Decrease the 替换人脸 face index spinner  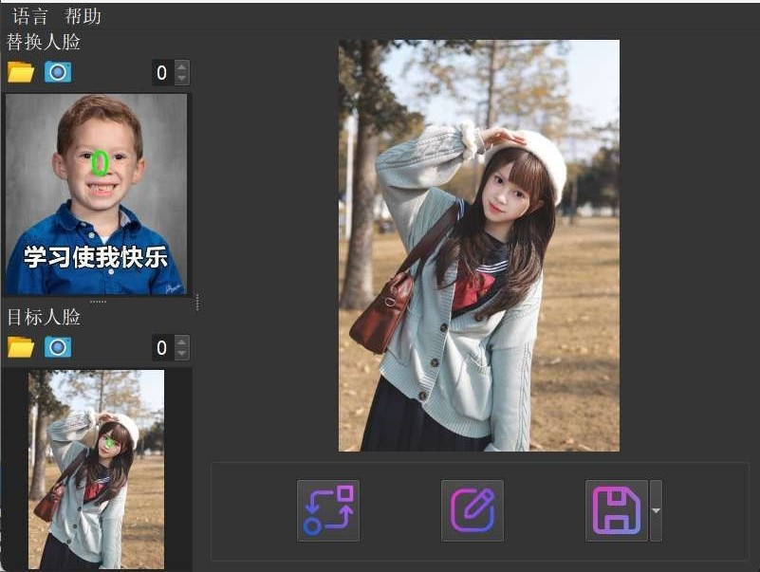[x=182, y=79]
